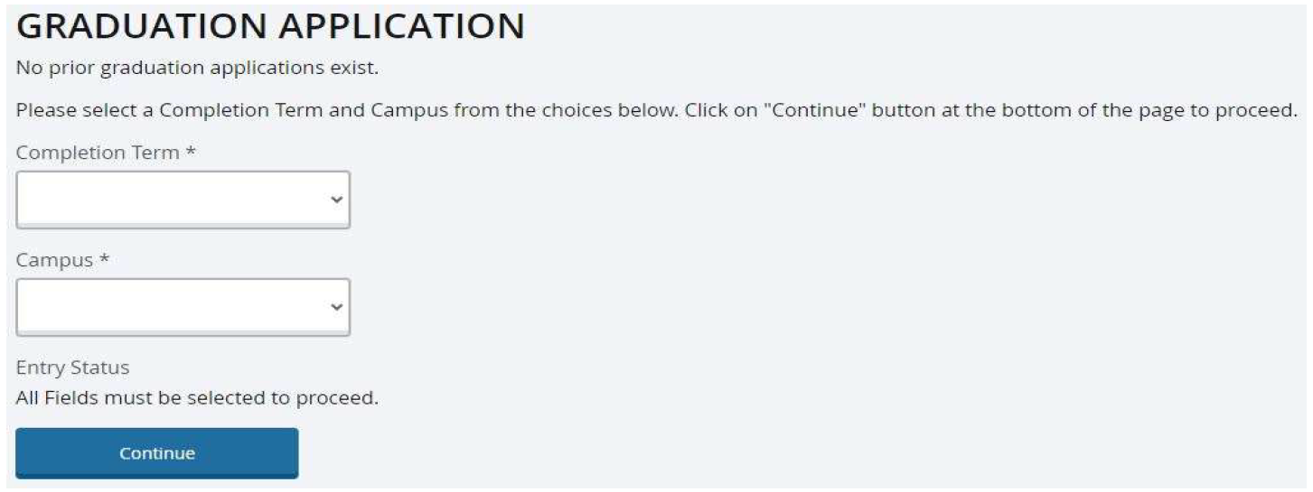
Task: Click the Continue button
Action: coord(157,453)
